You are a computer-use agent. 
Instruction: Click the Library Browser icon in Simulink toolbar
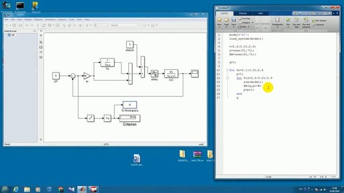coord(44,25)
